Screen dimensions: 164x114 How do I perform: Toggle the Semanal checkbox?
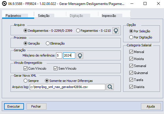pos(138,66)
